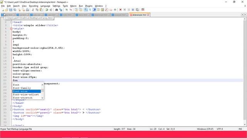
Task: Open the Language menu
Action: point(45,6)
